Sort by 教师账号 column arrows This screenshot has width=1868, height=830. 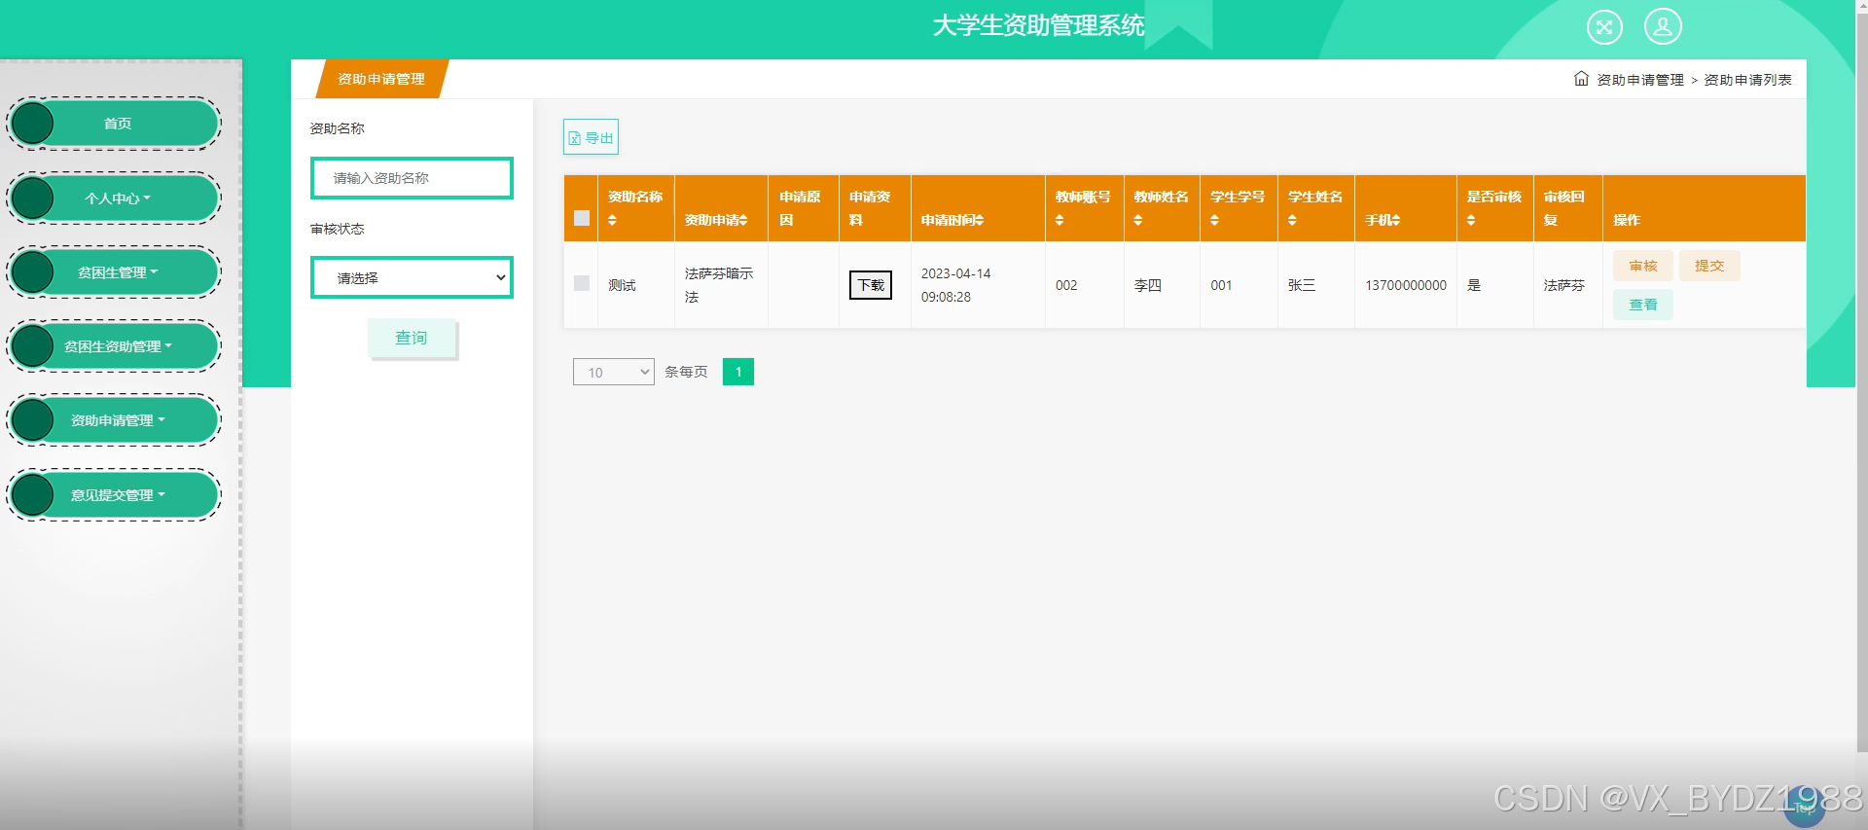pyautogui.click(x=1060, y=221)
